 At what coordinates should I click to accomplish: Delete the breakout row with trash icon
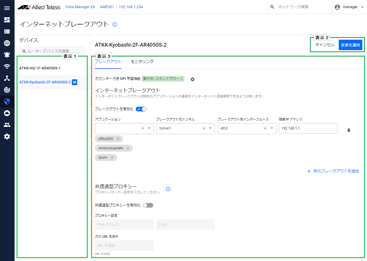pyautogui.click(x=349, y=130)
